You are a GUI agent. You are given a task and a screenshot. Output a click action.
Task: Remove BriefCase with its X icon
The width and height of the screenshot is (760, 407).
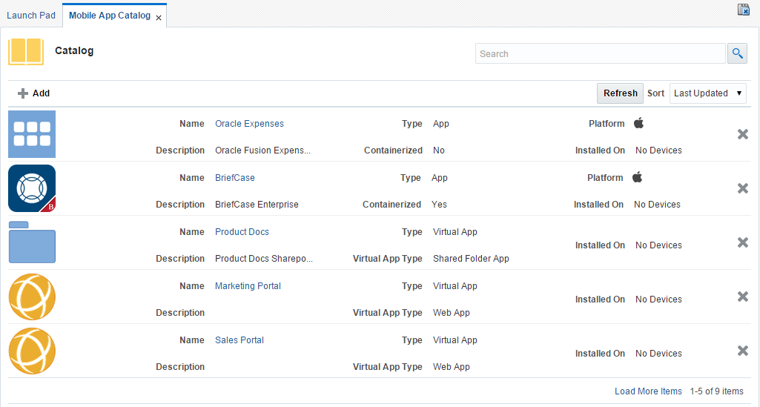pyautogui.click(x=742, y=188)
